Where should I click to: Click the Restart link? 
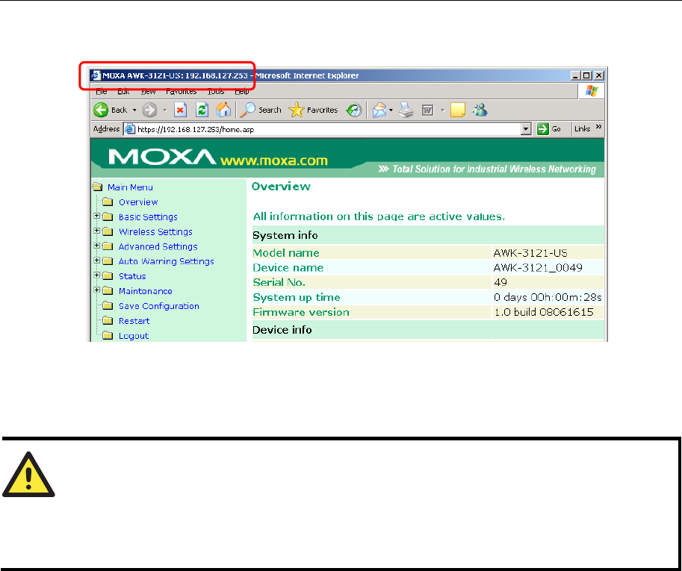134,321
